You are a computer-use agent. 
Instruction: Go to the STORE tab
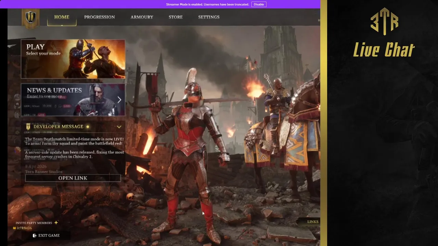[x=176, y=17]
